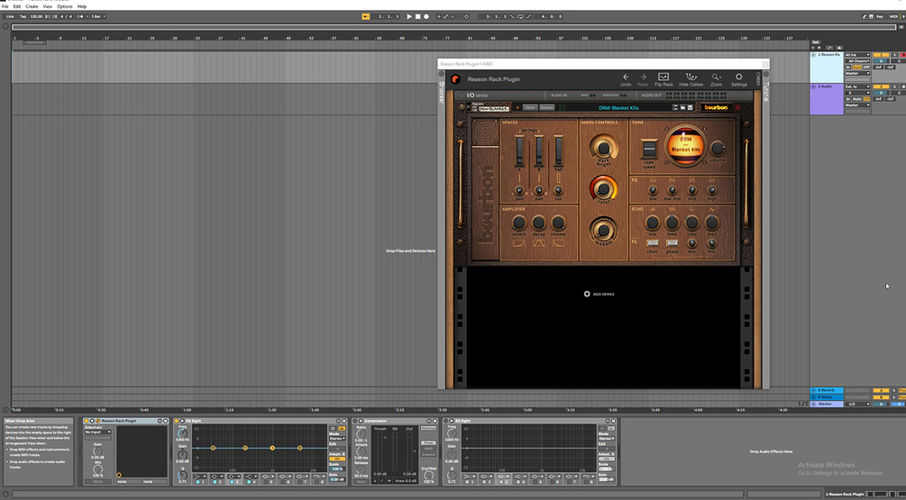Image resolution: width=906 pixels, height=500 pixels.
Task: Open the Help menu
Action: tap(82, 6)
